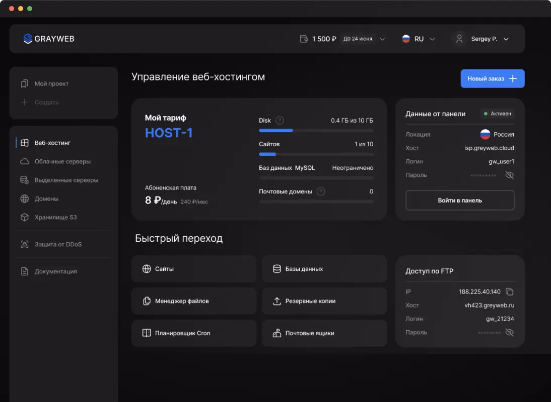Click the 1 500 ₽ balance amount

click(x=324, y=39)
